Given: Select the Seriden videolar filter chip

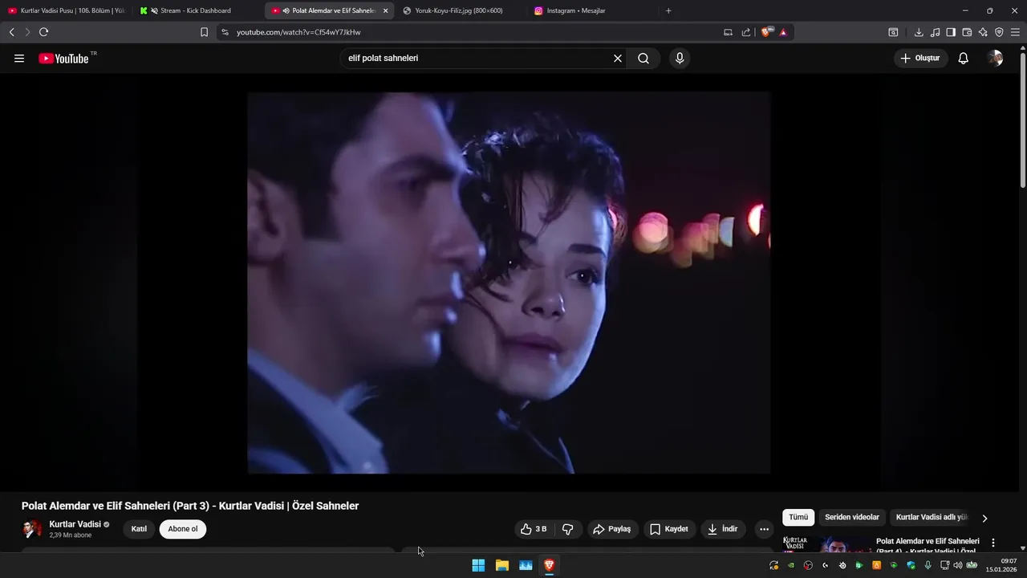Looking at the screenshot, I should [852, 518].
